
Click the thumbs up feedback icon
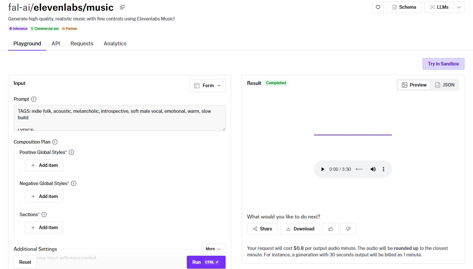click(x=331, y=229)
